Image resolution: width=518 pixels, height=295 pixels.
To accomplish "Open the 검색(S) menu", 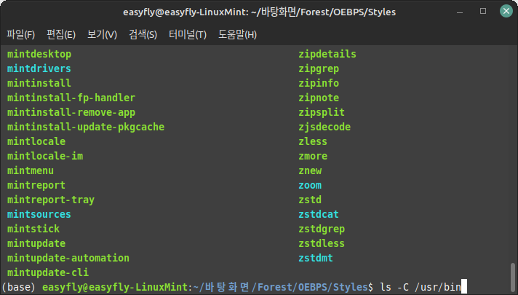I will coord(143,34).
